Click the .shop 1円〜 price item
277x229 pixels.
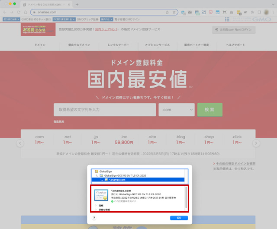[x=209, y=140]
